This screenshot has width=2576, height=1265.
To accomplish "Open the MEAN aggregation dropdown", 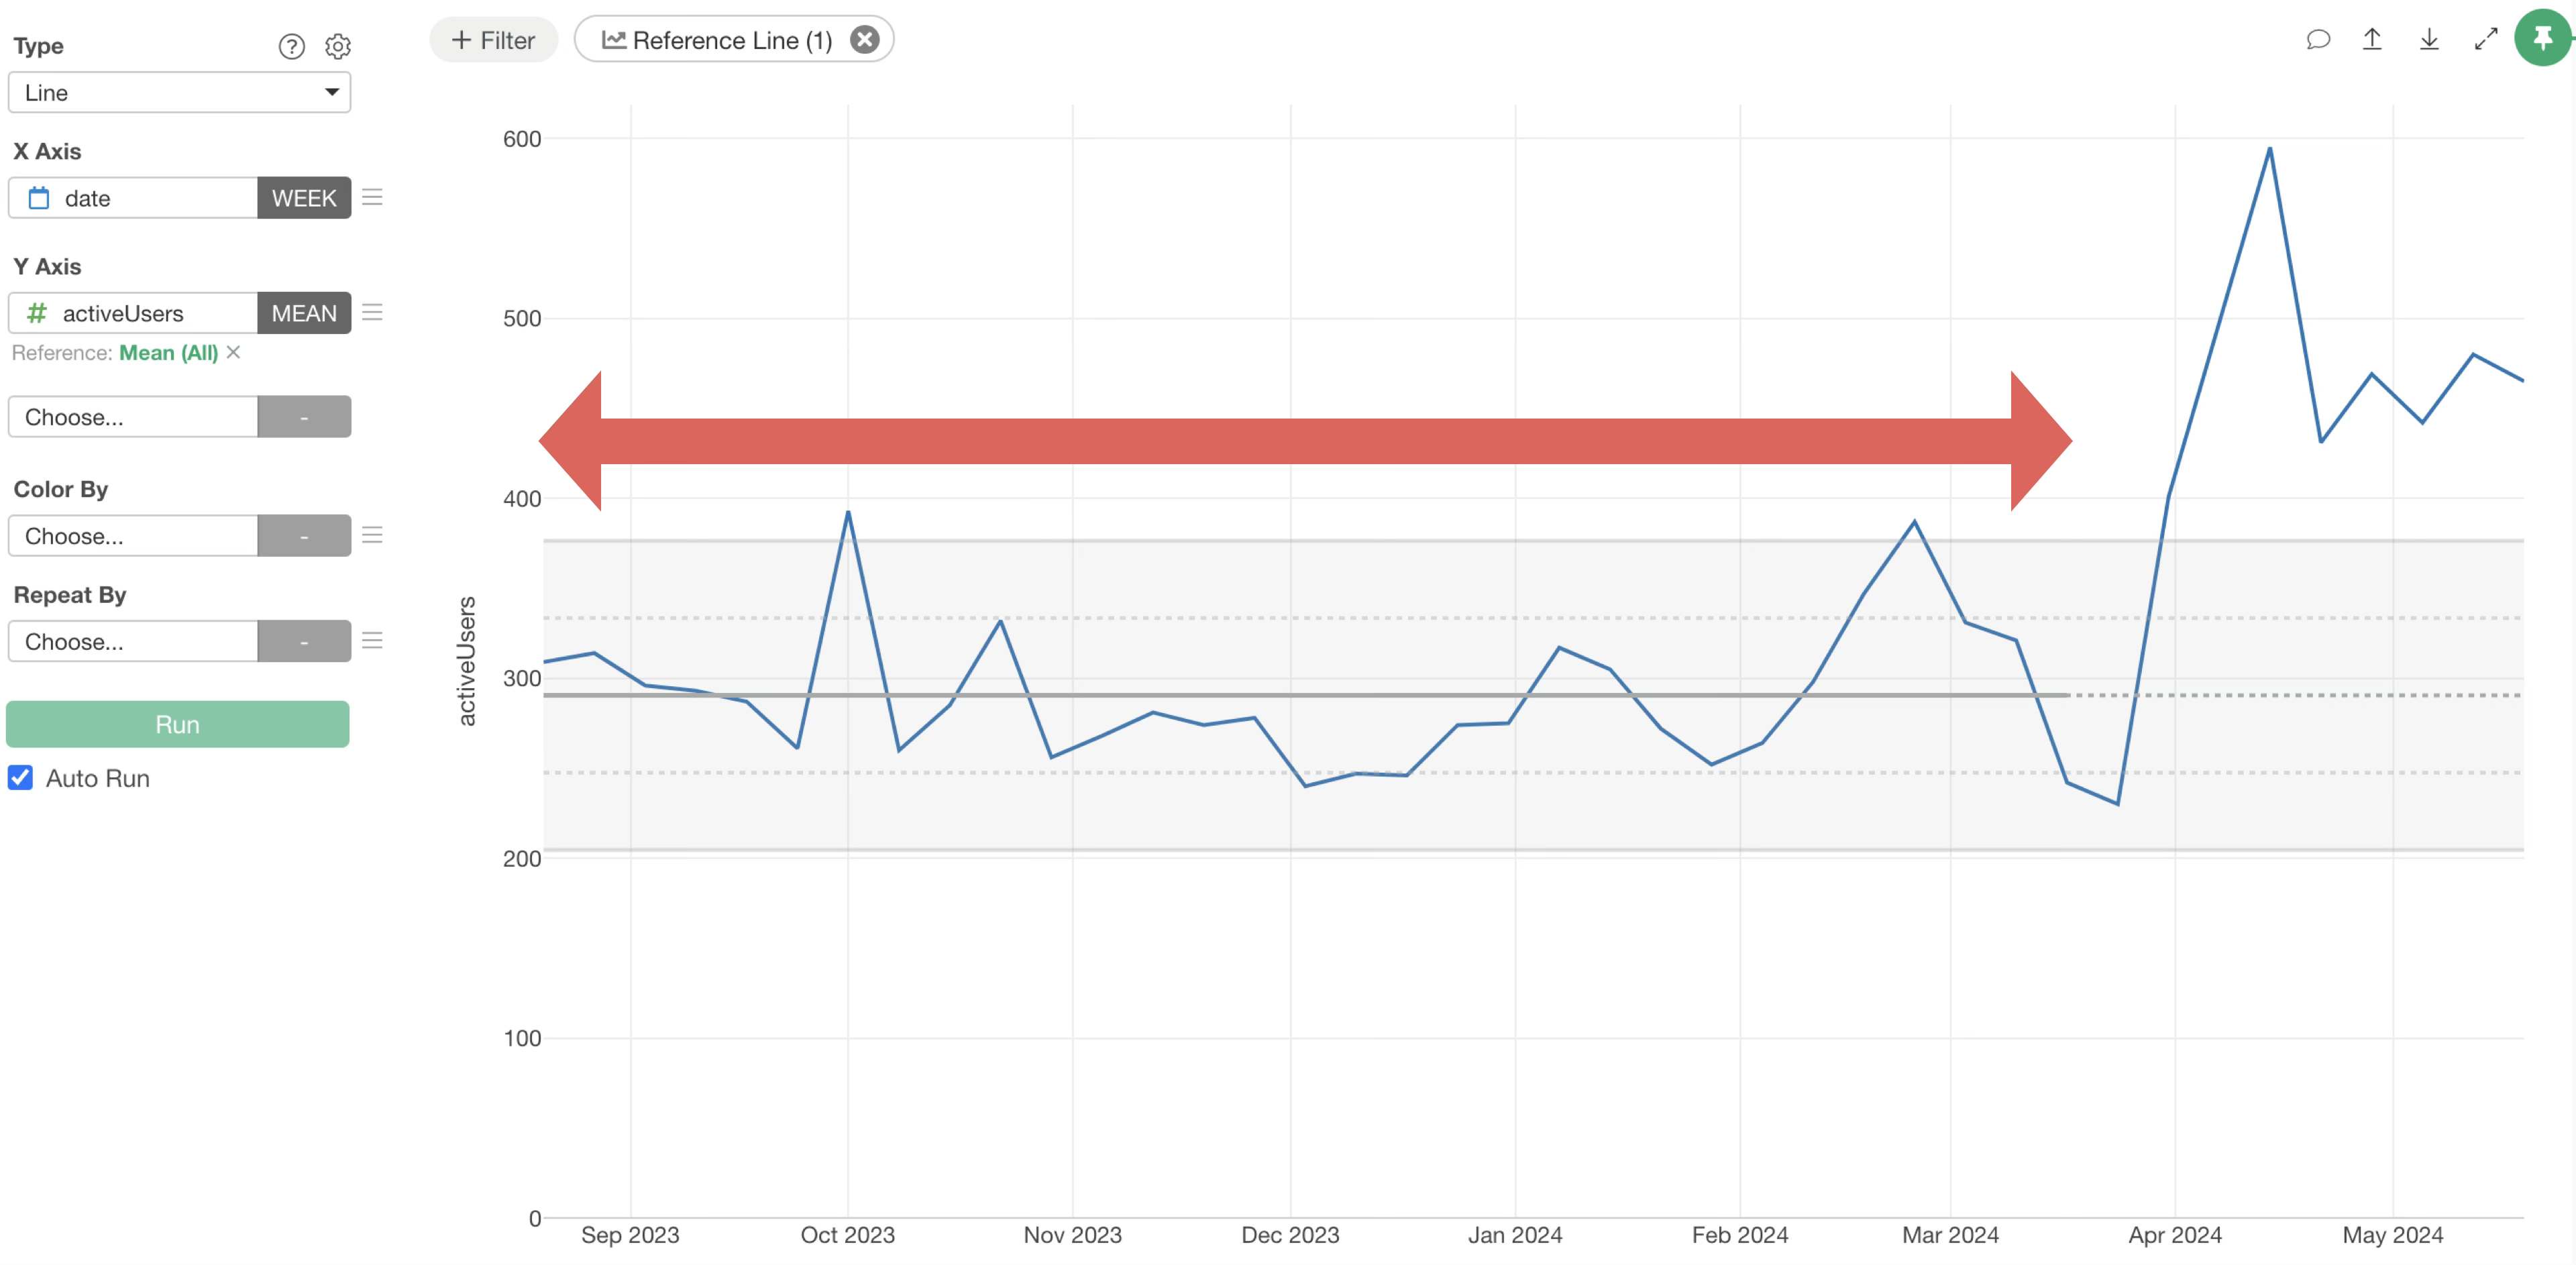I will 304,313.
